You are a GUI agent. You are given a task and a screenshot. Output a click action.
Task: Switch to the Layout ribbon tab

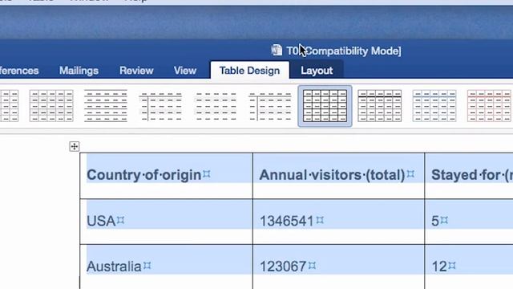coord(317,71)
